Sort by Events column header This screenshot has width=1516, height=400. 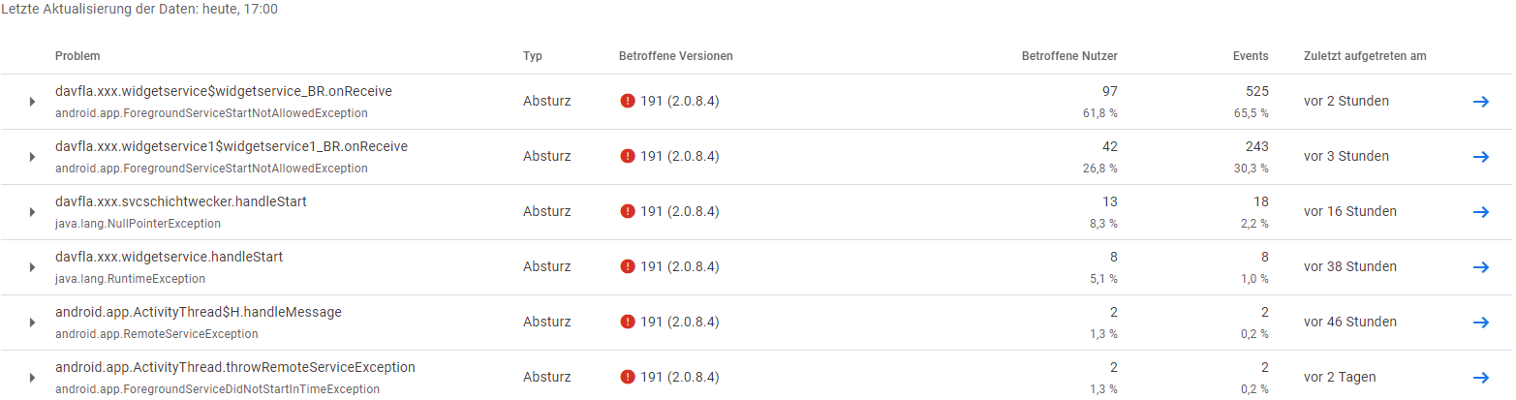1252,56
